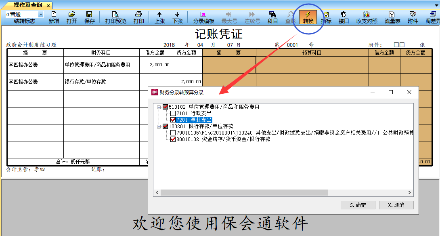Go to previous voucher with 上张
440x236 pixels.
pyautogui.click(x=159, y=17)
